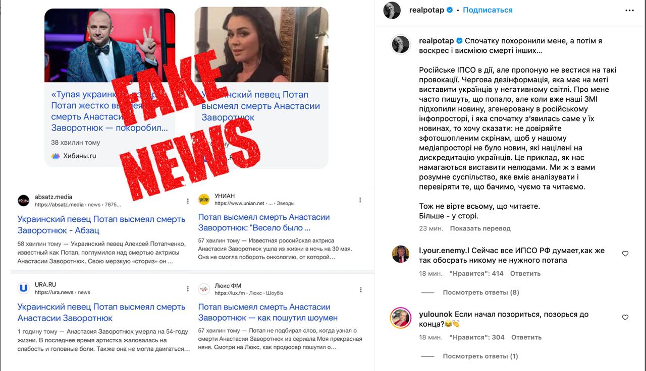Reply to l.your.enemy.l's comment
The image size is (646, 371).
pyautogui.click(x=525, y=274)
